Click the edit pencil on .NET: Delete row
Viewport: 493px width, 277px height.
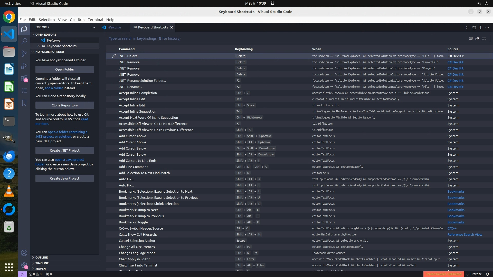coord(114,56)
